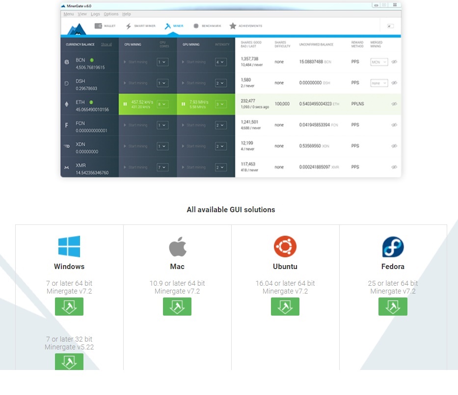This screenshot has height=395, width=458.
Task: Open BCN CPU cores dropdown
Action: (x=162, y=62)
